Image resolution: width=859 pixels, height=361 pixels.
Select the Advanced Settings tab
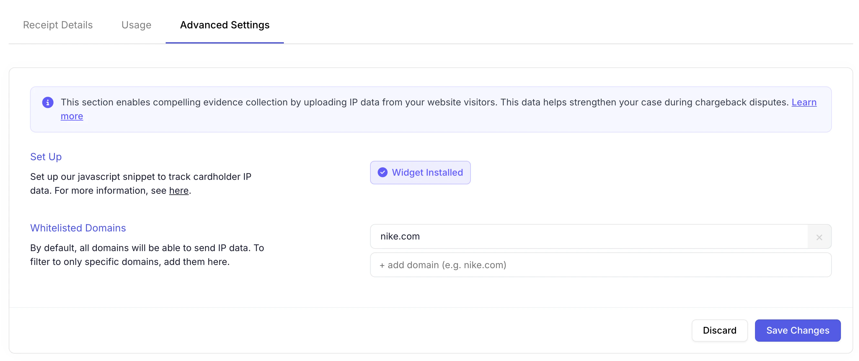tap(224, 25)
